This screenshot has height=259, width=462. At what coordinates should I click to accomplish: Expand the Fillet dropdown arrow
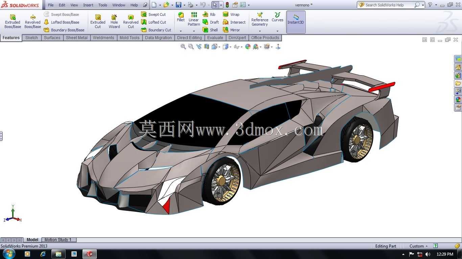pos(181,31)
